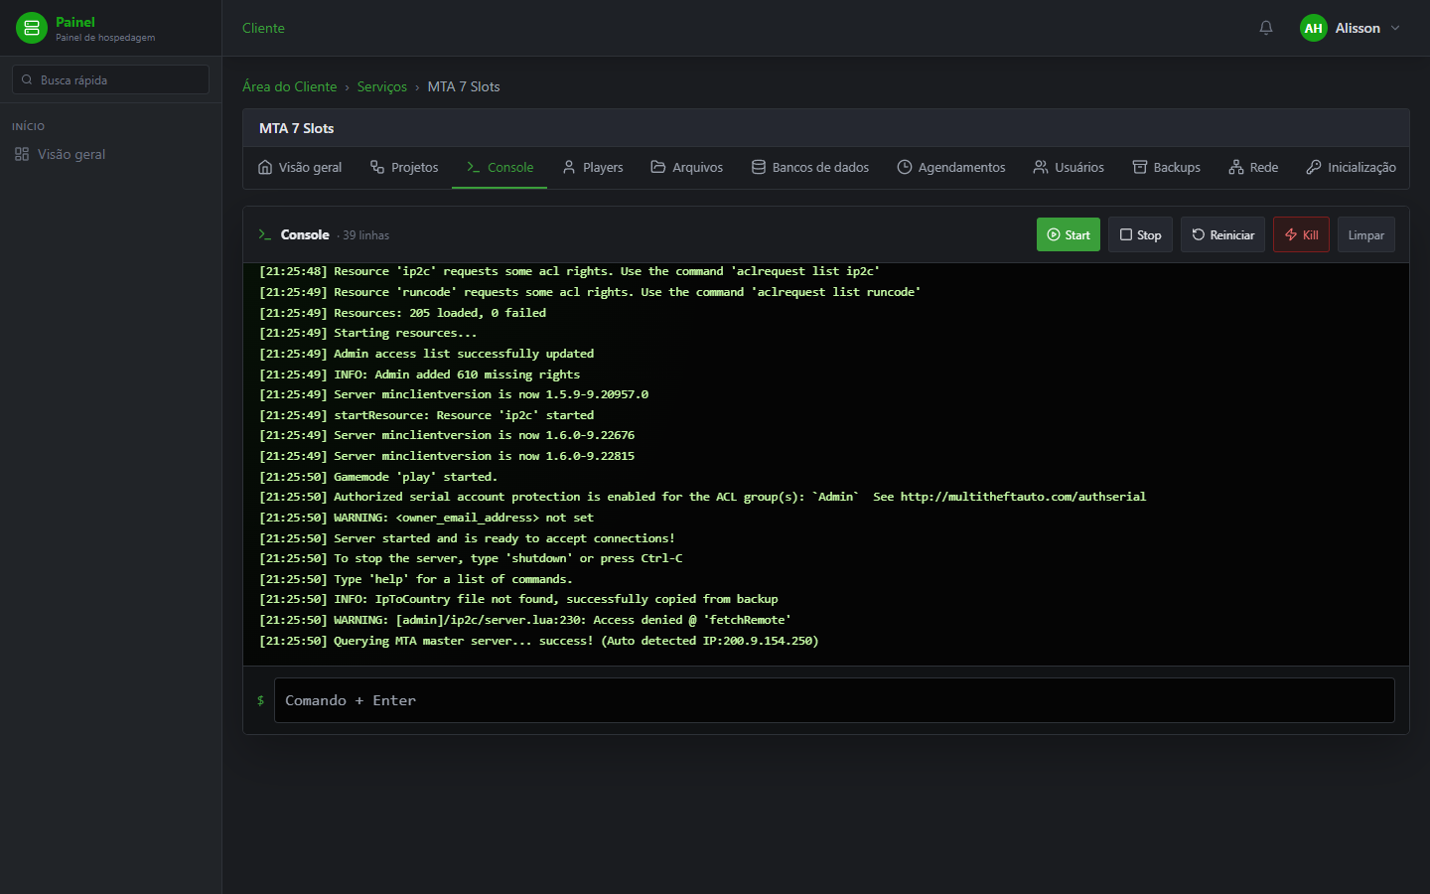Click the green Painel logo icon

32,28
